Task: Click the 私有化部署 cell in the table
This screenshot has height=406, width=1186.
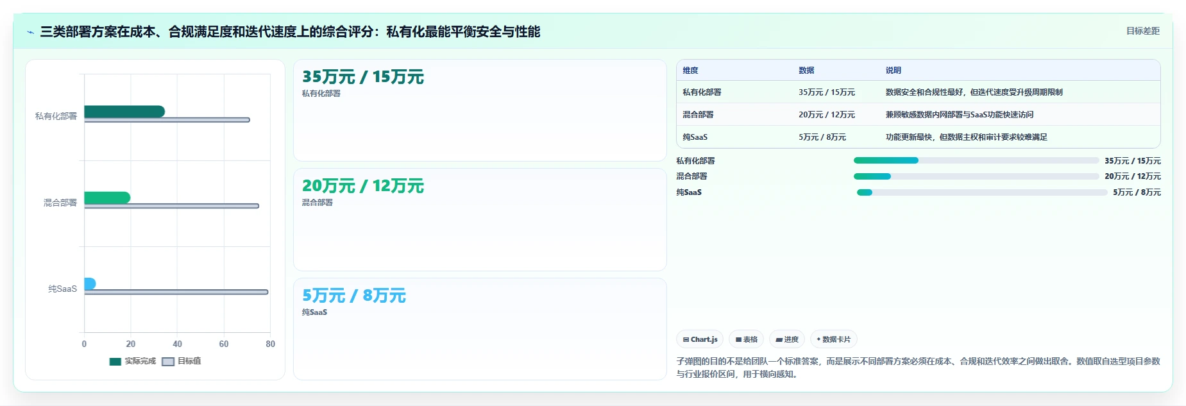Action: [x=702, y=92]
